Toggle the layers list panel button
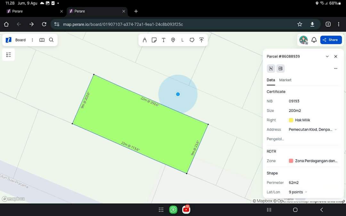Viewport: 346px width, 216px height. pyautogui.click(x=9, y=55)
